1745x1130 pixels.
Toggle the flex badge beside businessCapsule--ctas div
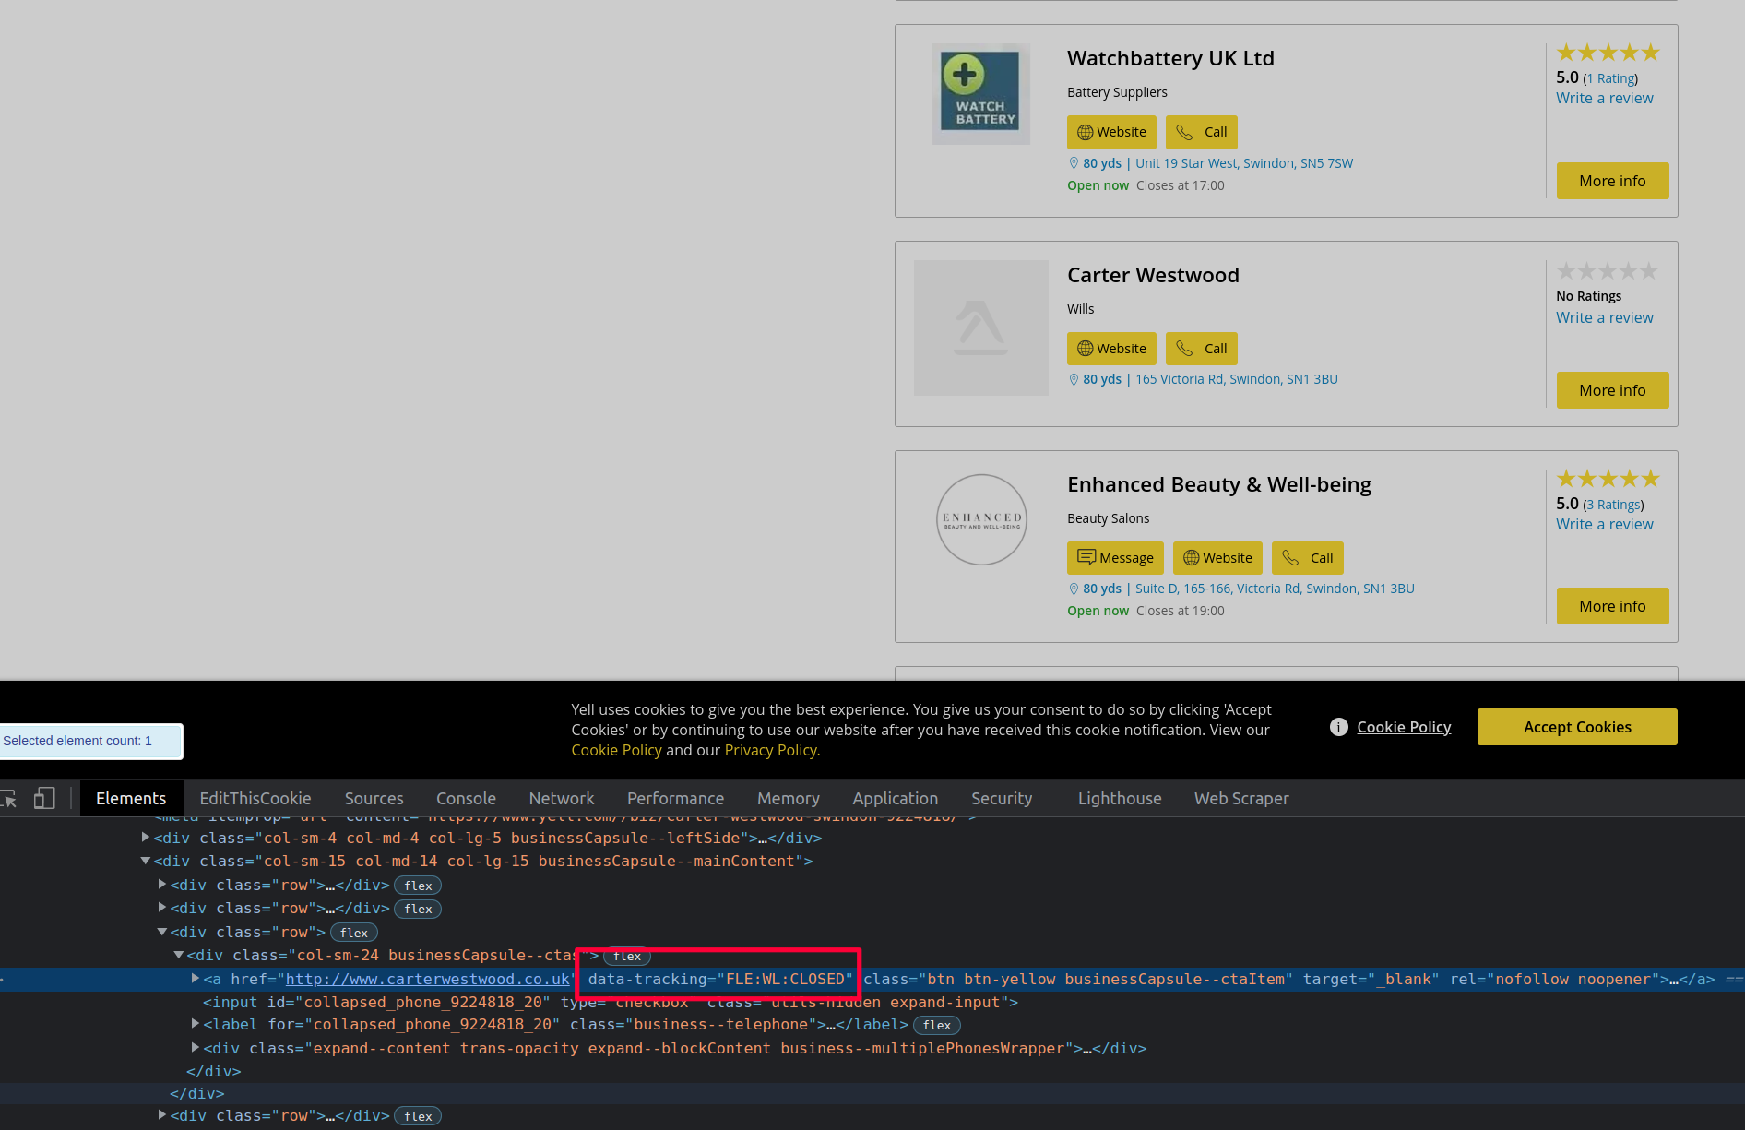627,957
